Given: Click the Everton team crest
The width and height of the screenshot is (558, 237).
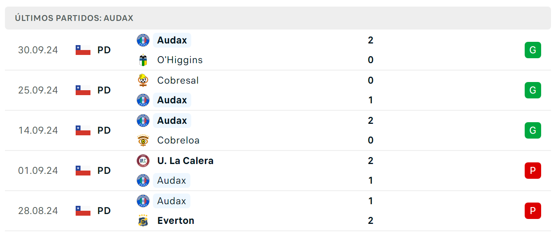Looking at the screenshot, I should coord(143,221).
